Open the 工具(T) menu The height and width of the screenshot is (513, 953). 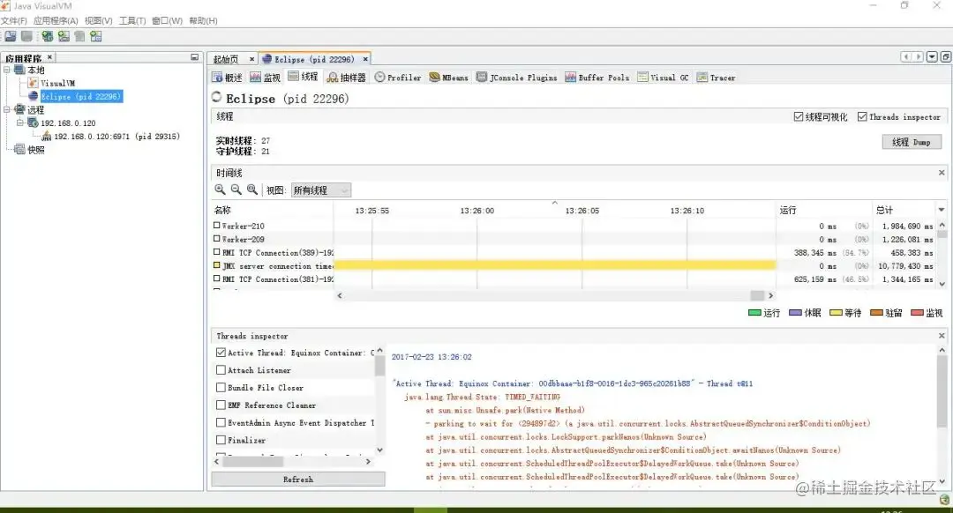pos(132,20)
